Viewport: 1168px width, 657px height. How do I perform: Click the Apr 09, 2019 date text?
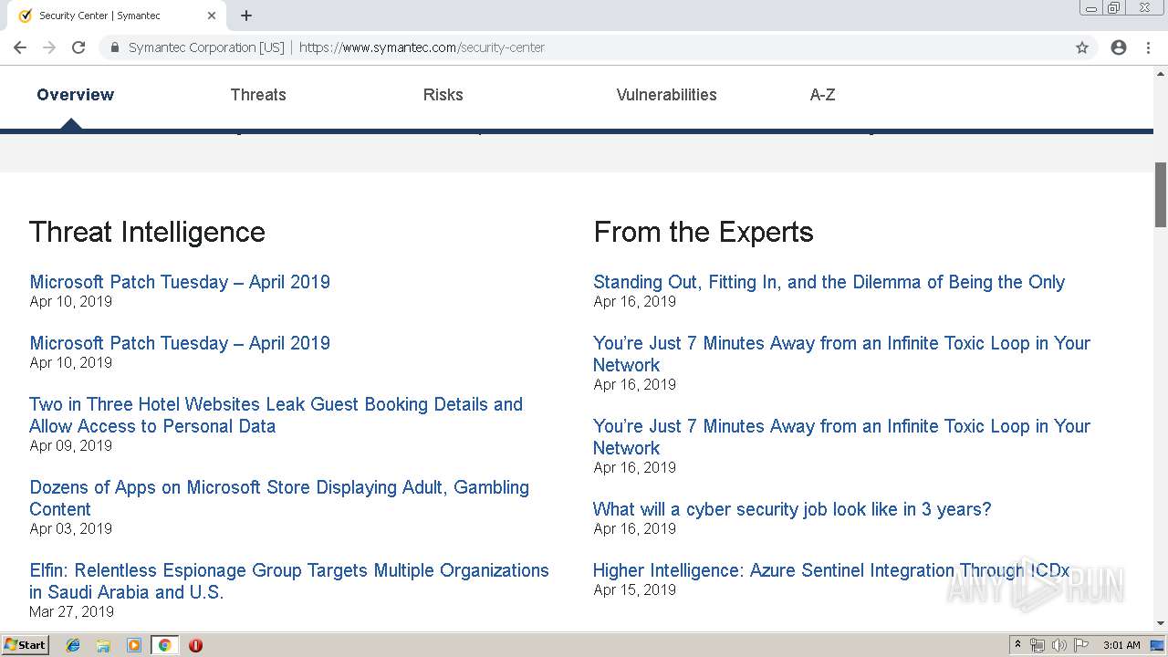click(x=70, y=445)
